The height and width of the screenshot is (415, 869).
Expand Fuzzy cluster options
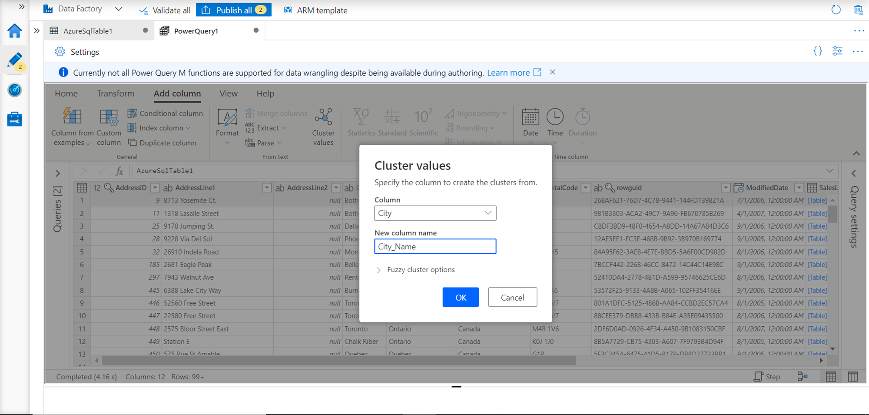(415, 270)
